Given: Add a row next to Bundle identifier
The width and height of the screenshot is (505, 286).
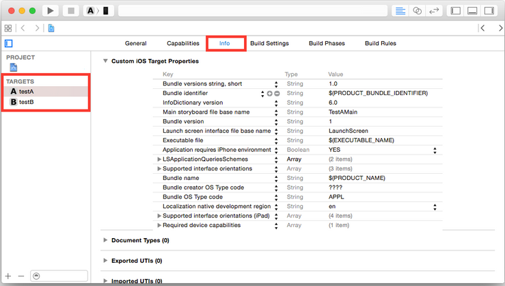Looking at the screenshot, I should (x=270, y=93).
